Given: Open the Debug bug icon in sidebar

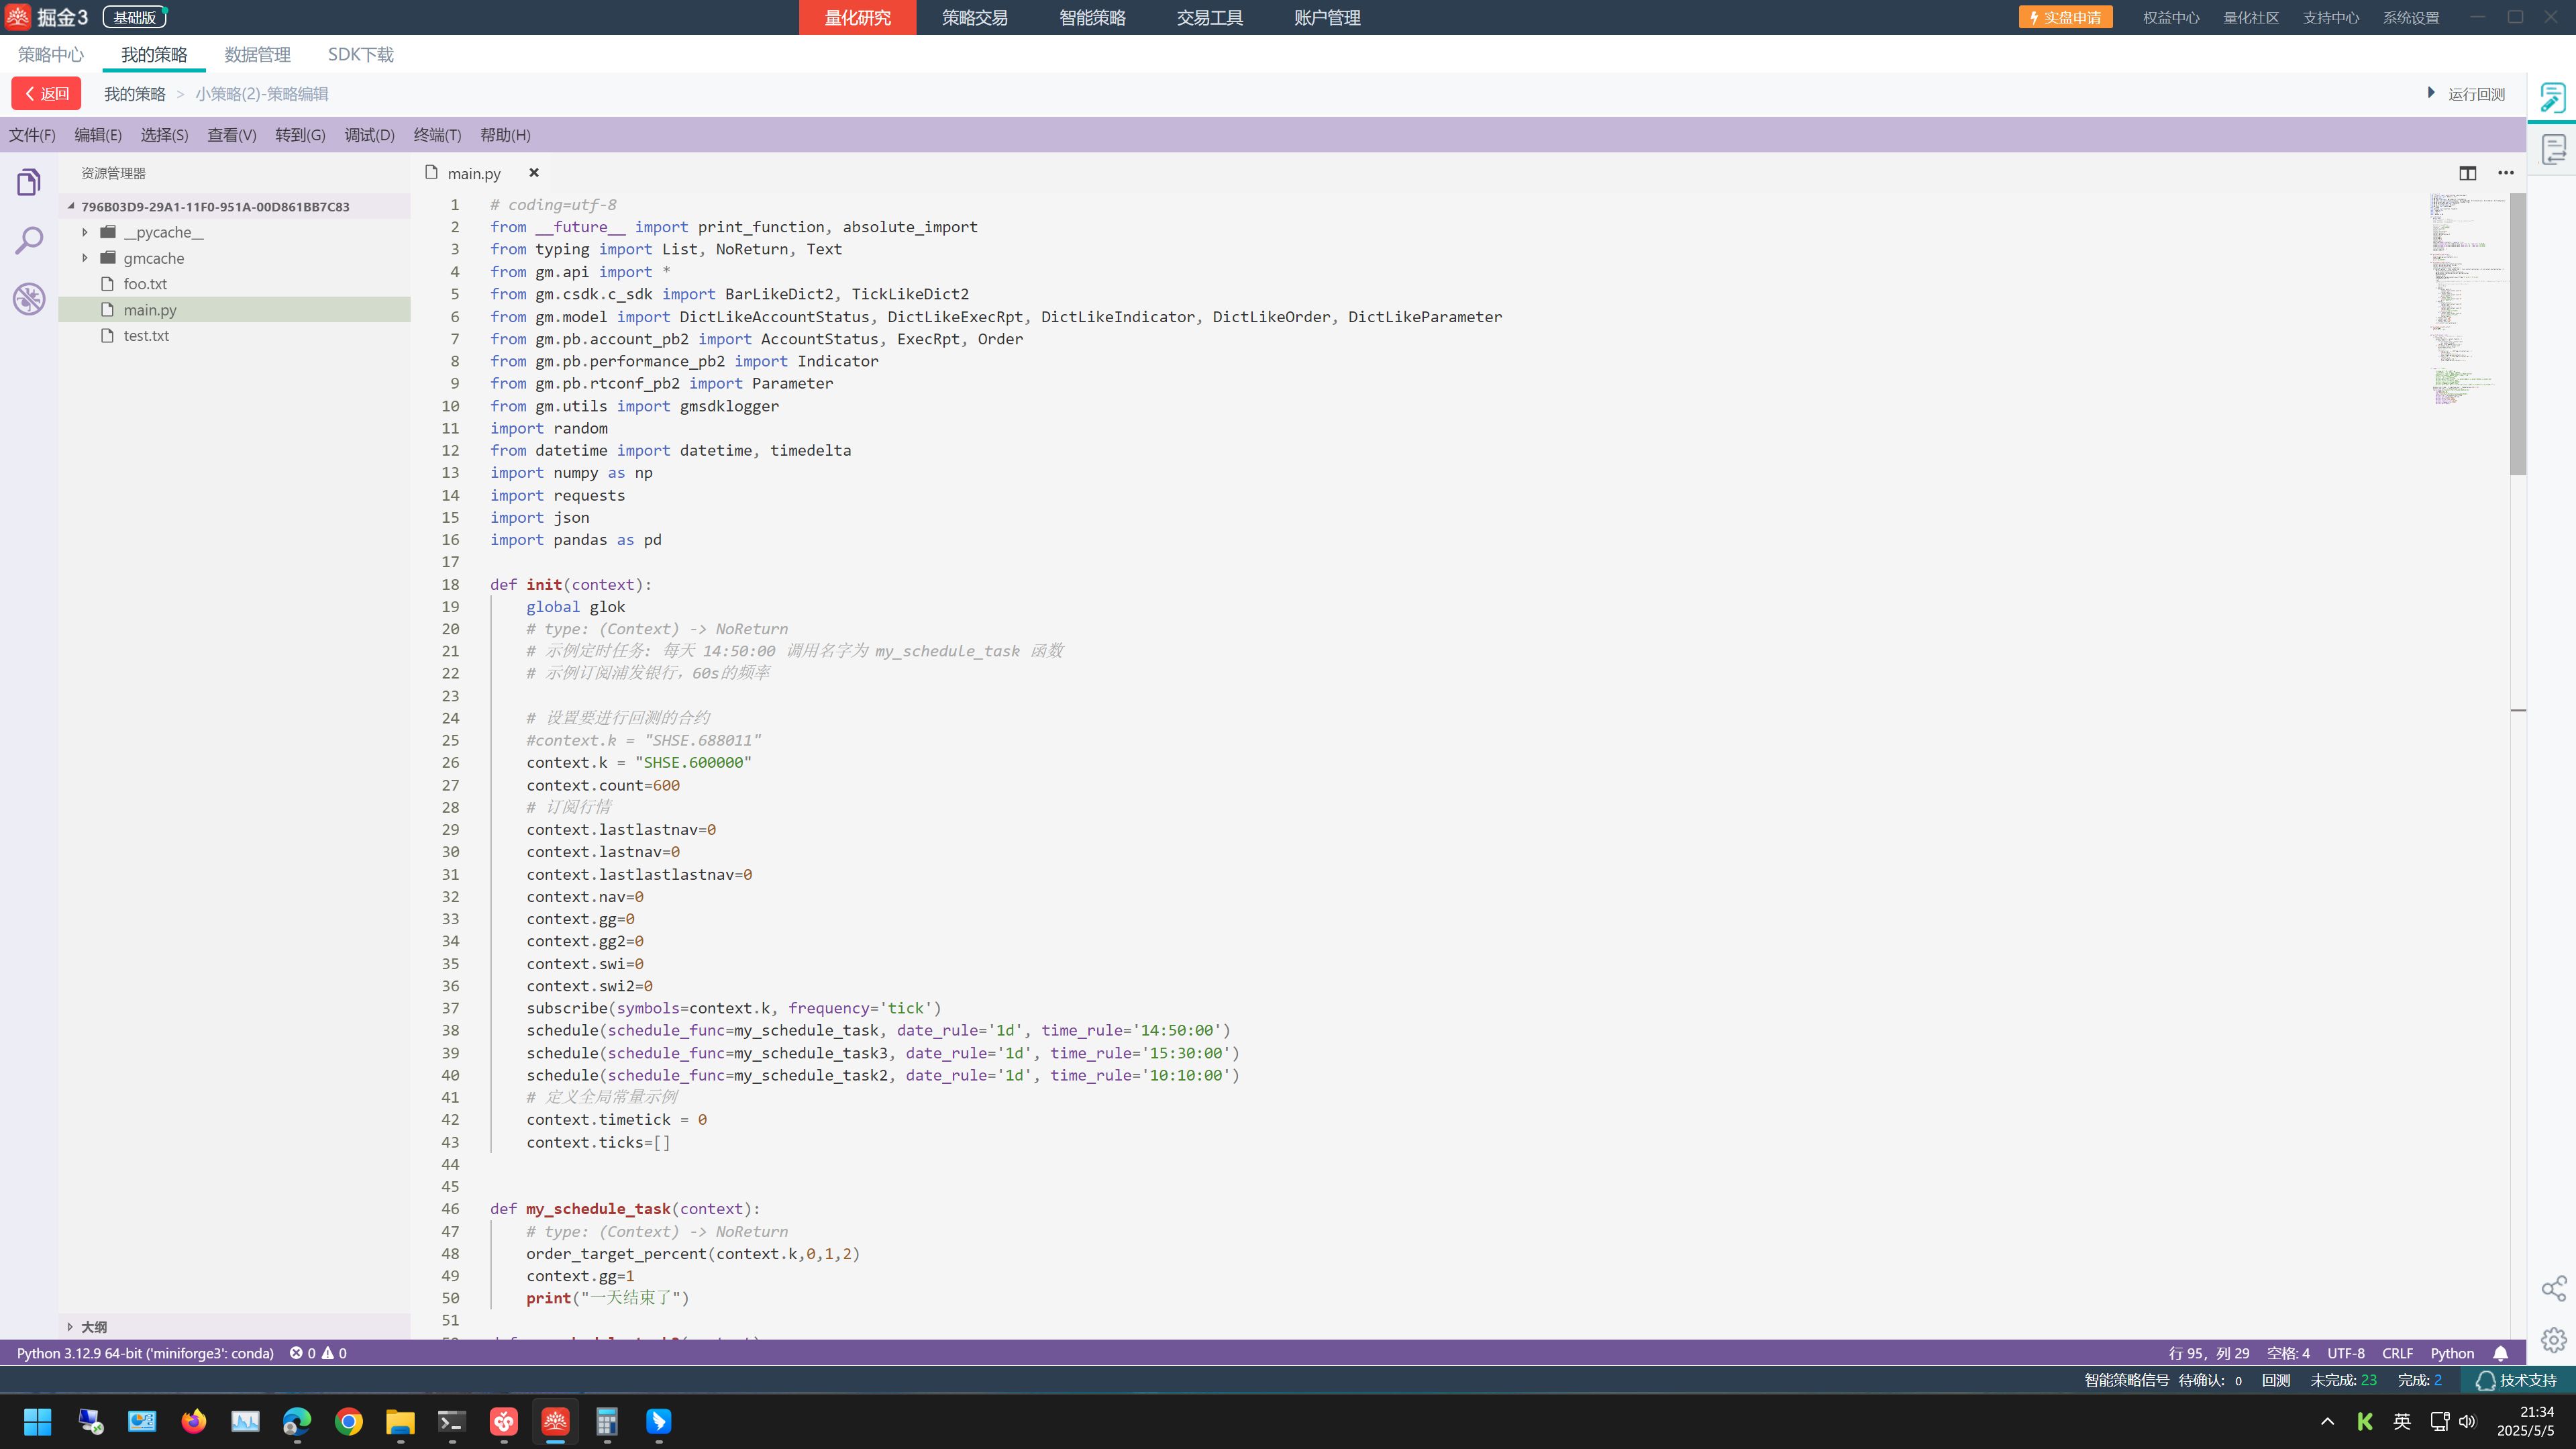Looking at the screenshot, I should (x=29, y=298).
